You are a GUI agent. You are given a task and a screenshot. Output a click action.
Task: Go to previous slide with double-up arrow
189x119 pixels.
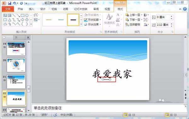pyautogui.click(x=186, y=95)
